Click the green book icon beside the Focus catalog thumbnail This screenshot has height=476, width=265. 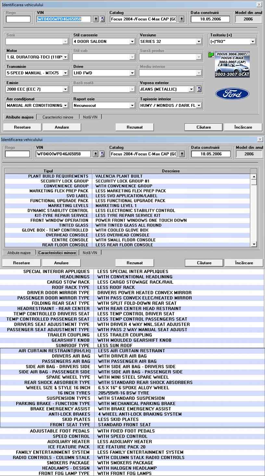click(x=211, y=55)
